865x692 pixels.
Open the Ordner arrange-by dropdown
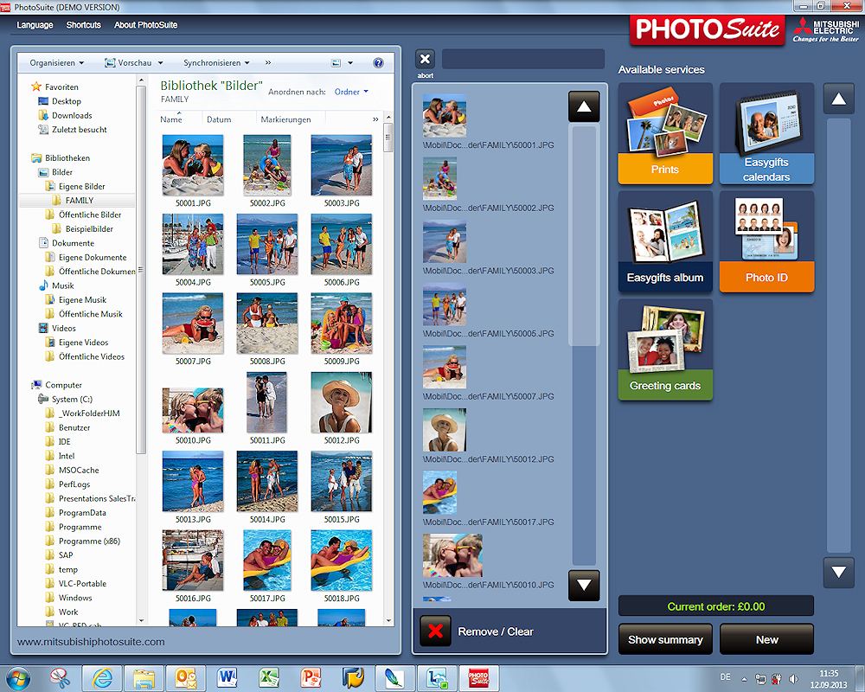pyautogui.click(x=351, y=92)
